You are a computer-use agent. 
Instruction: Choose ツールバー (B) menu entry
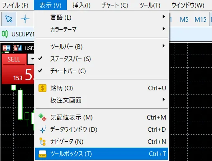[x=102, y=46]
